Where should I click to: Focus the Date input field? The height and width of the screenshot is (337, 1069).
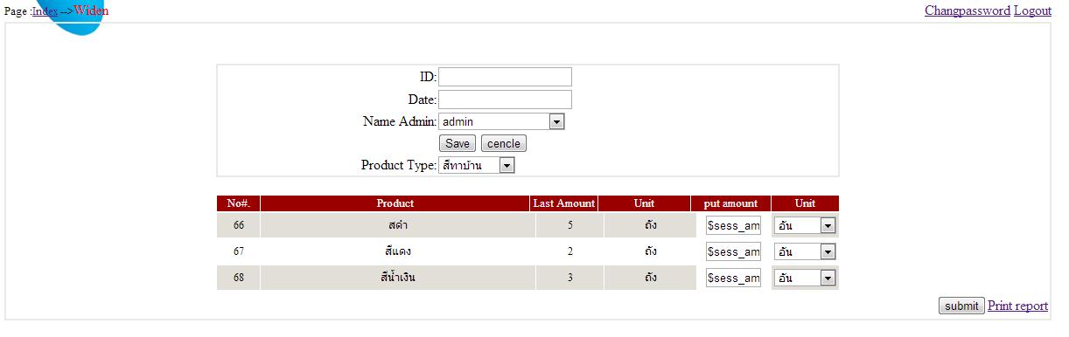click(505, 100)
